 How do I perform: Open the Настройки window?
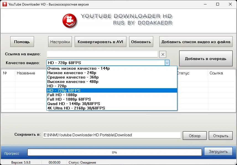tap(60, 41)
